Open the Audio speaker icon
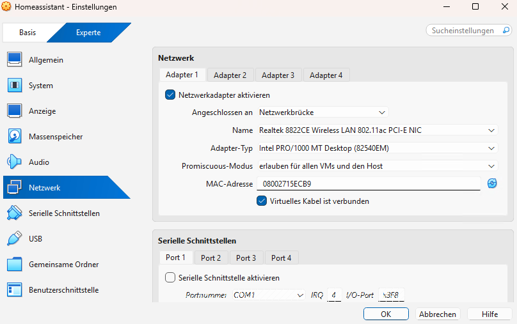Viewport: 517px width, 324px height. coord(15,162)
